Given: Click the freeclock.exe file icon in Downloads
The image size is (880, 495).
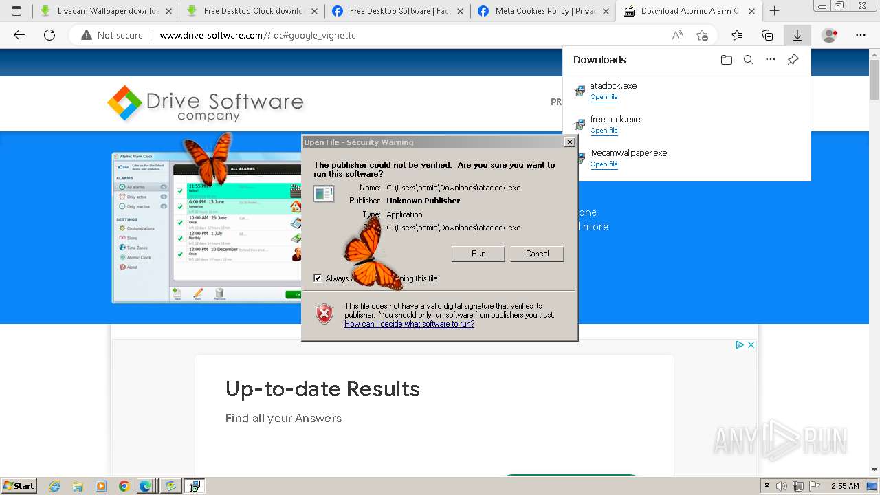Looking at the screenshot, I should click(x=580, y=124).
